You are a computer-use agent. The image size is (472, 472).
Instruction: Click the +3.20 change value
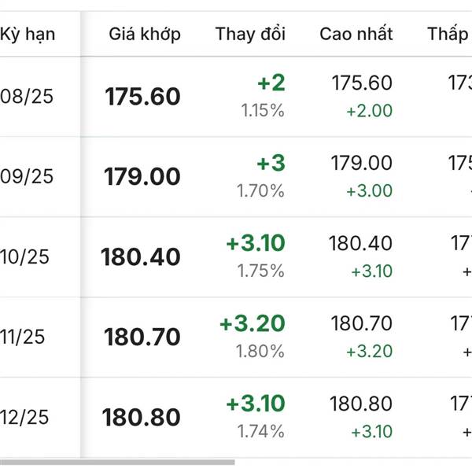[253, 323]
